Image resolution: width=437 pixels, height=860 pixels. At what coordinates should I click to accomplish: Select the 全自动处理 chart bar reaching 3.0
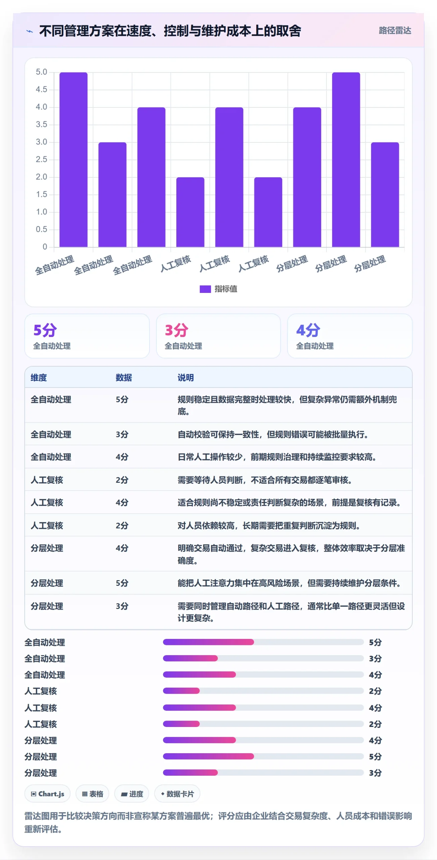112,195
